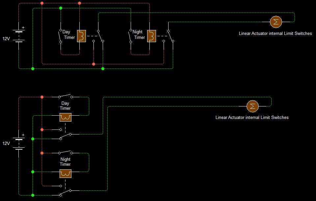Select the Day Timer relay coil in lower circuit

(65, 117)
